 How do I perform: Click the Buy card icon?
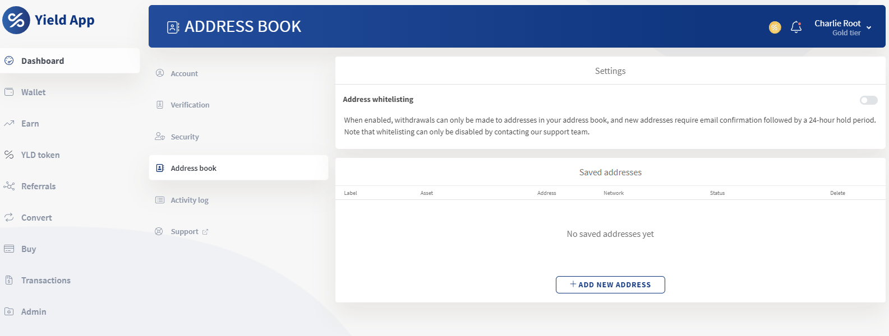click(9, 249)
